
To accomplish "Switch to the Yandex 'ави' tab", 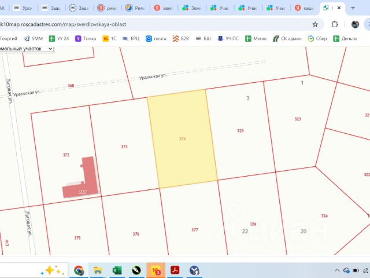I will point(164,8).
